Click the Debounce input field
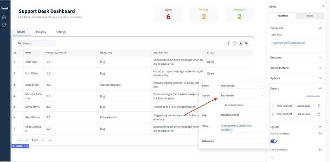This screenshot has width=330, height=162. [242, 141]
